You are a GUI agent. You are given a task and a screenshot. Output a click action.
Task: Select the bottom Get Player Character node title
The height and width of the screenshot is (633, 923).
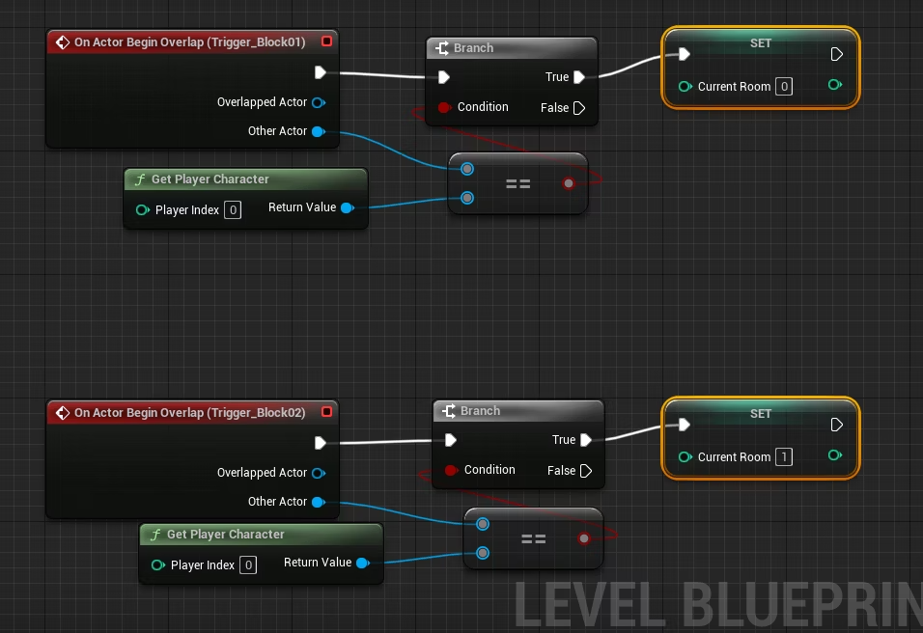(225, 535)
